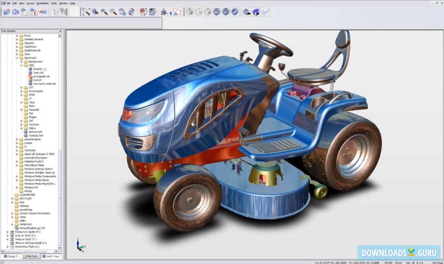
Task: Expand the Textures folder
Action: pyautogui.click(x=21, y=124)
